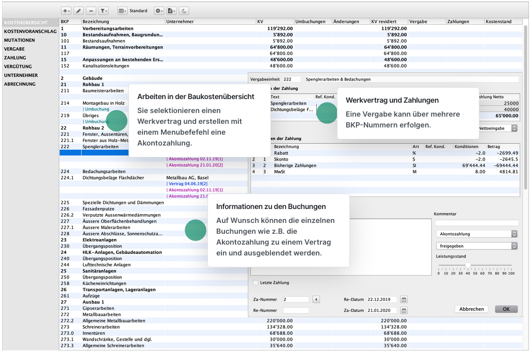531x353 pixels.
Task: Open the freigegeben status dropdown
Action: [x=477, y=246]
